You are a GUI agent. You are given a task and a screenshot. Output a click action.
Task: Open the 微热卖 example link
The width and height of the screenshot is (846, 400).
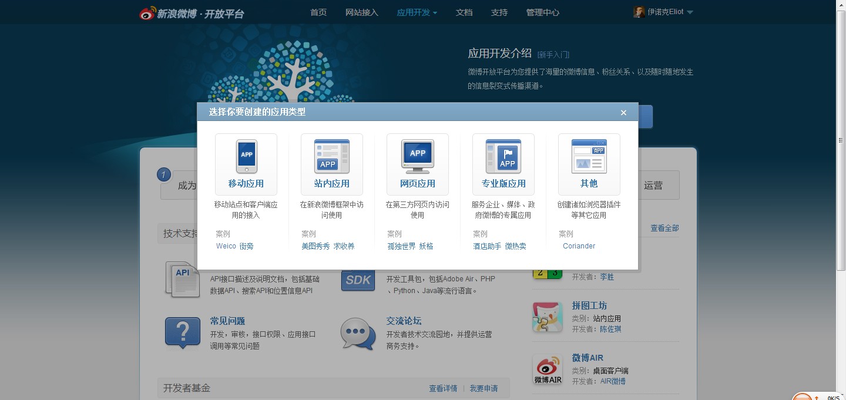[x=516, y=246]
